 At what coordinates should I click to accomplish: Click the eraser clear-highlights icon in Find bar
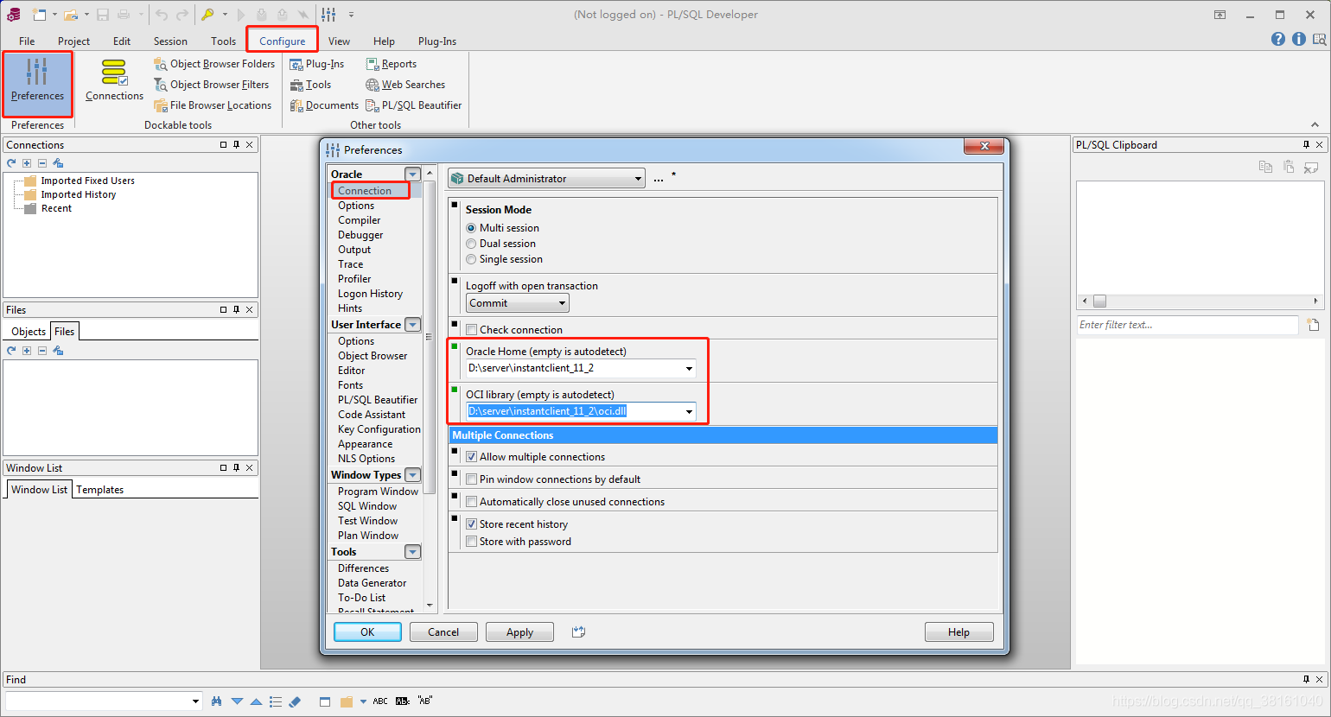click(x=295, y=701)
